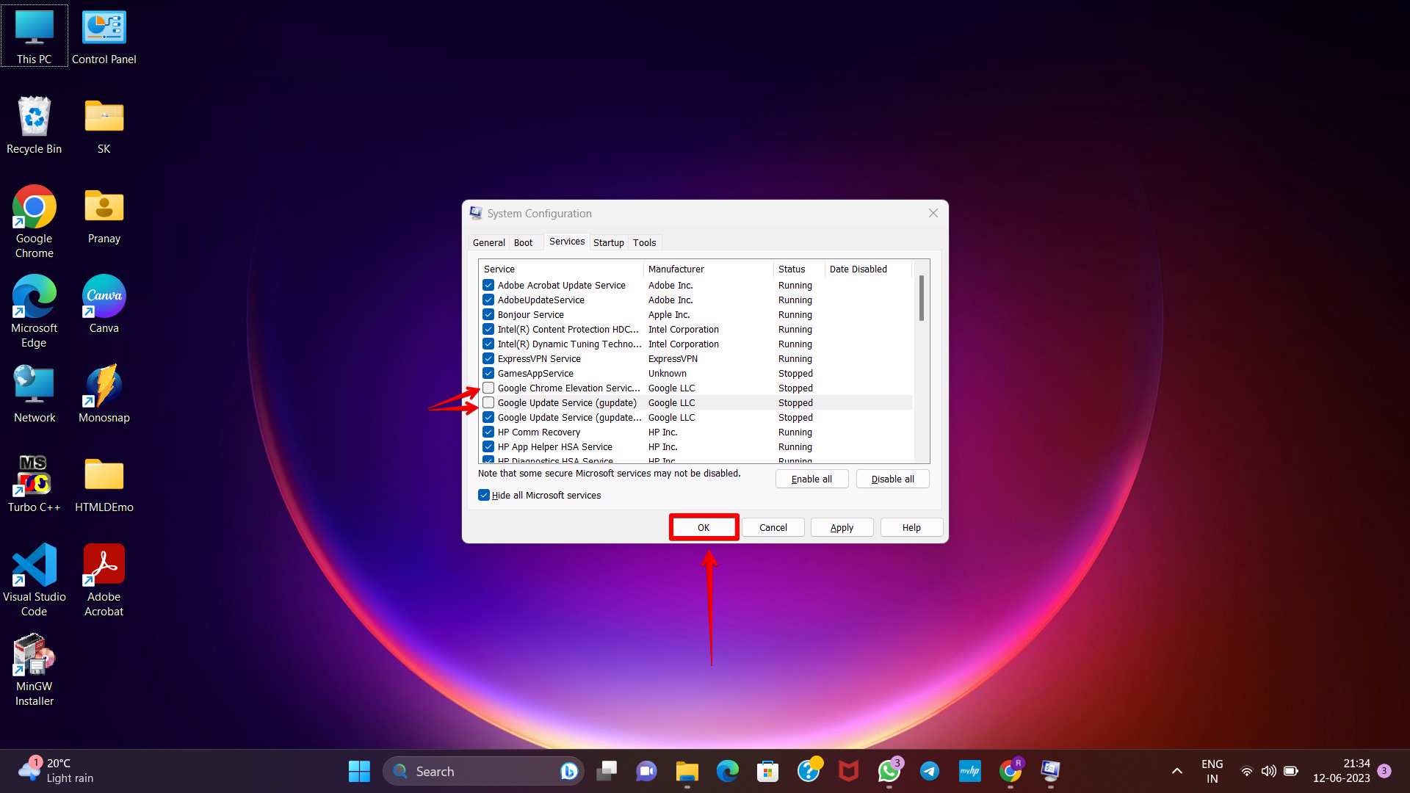Click Enable all services button

[812, 479]
